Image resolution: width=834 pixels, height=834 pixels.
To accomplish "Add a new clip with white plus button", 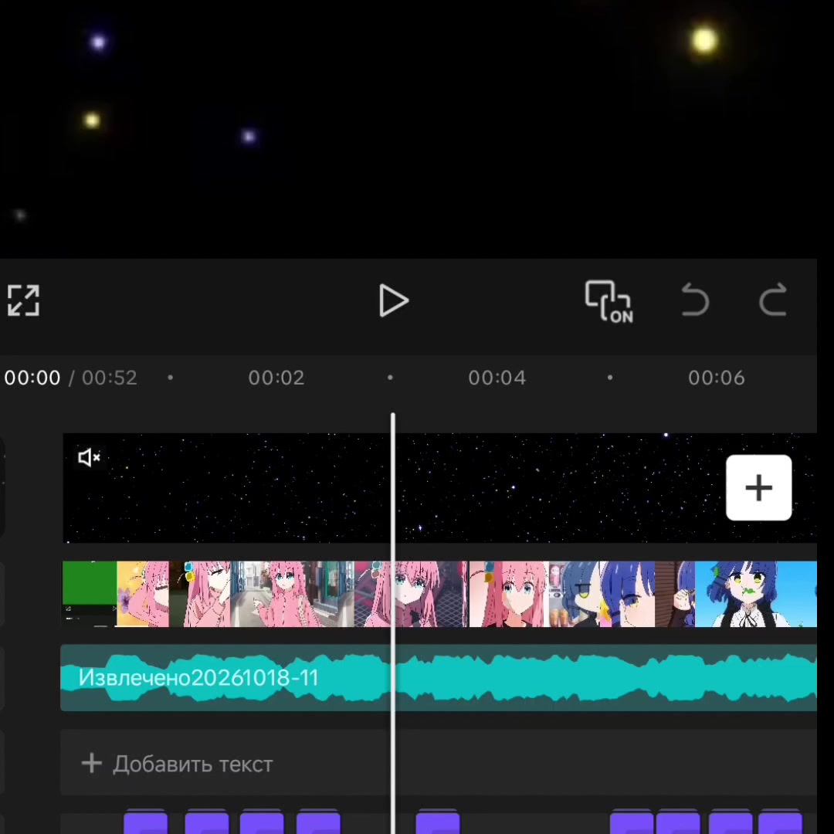I will tap(758, 488).
